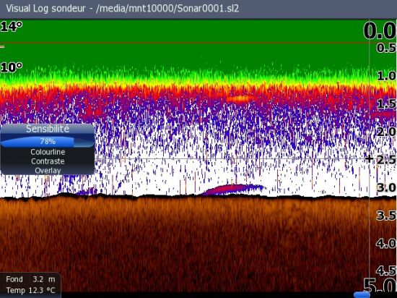Screen dimensions: 397x298
Task: Click the 1.5 depth scale marker
Action: click(x=386, y=103)
